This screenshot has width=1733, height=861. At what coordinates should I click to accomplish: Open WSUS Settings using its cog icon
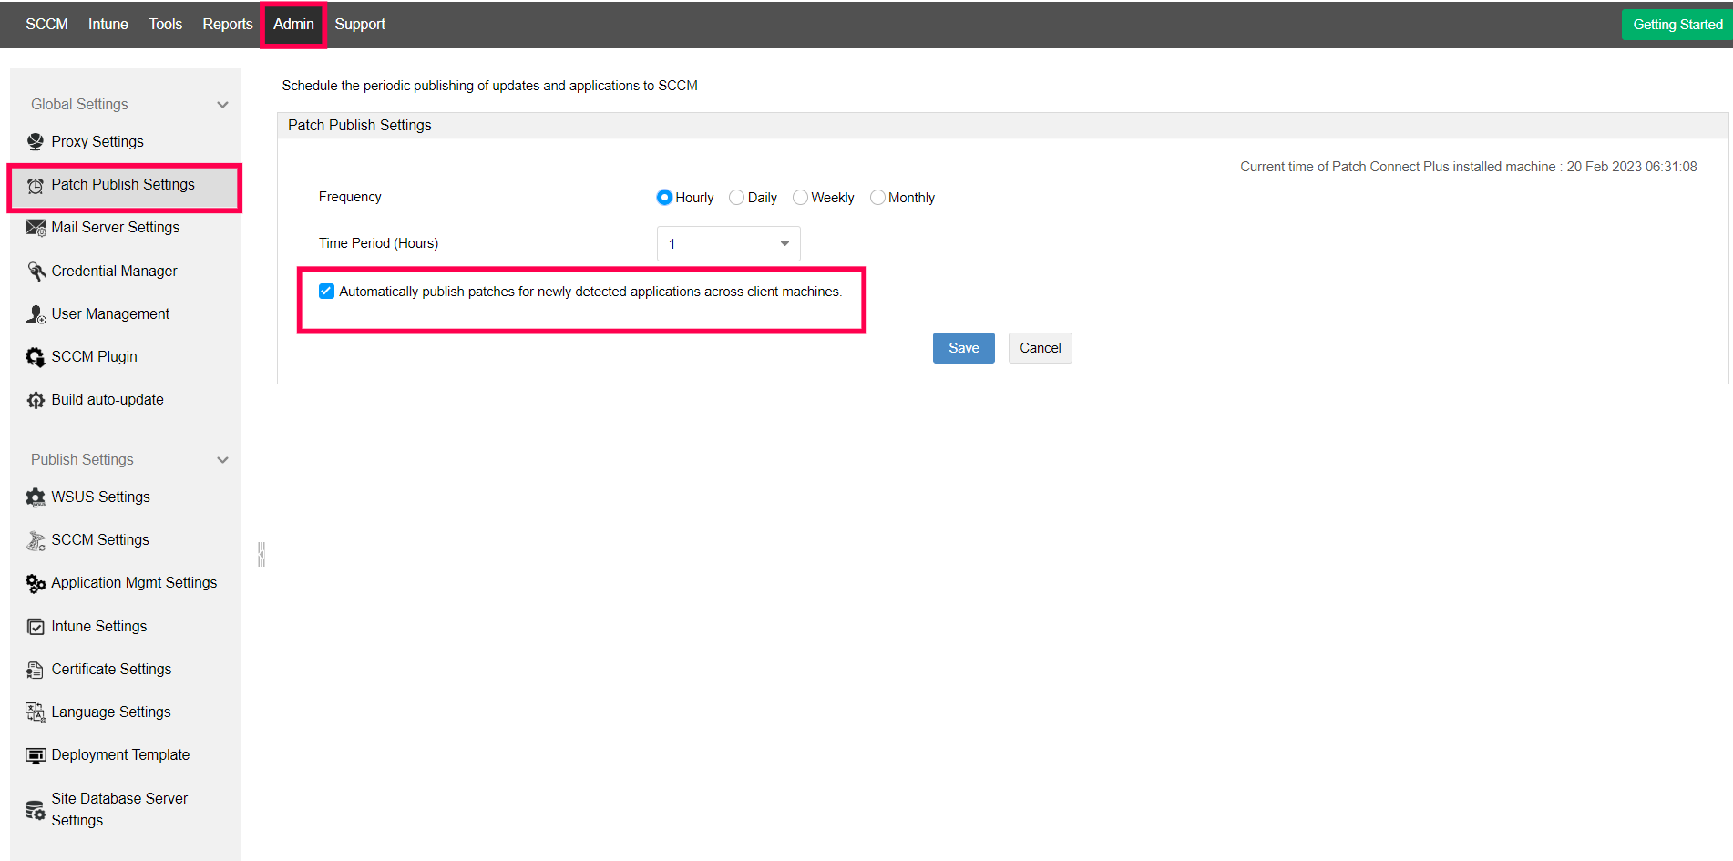click(35, 497)
